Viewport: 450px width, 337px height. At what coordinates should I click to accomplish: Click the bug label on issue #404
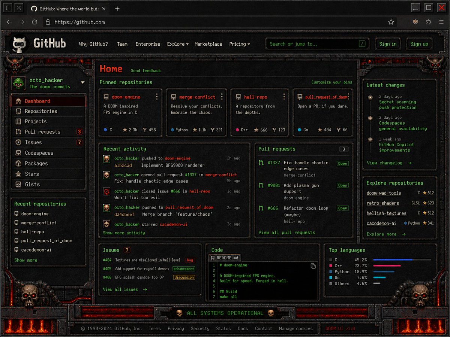pos(190,260)
